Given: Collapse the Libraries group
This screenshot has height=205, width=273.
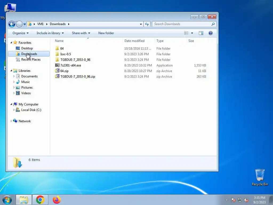Looking at the screenshot, I should [x=11, y=70].
